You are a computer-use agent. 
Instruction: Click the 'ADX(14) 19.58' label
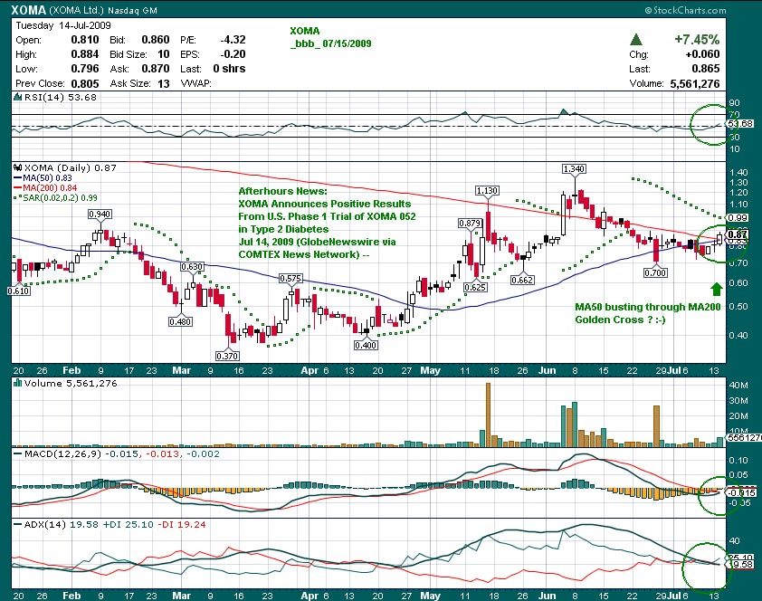[61, 525]
